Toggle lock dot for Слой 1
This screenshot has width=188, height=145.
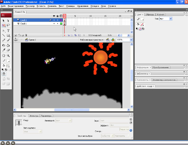click(57, 23)
